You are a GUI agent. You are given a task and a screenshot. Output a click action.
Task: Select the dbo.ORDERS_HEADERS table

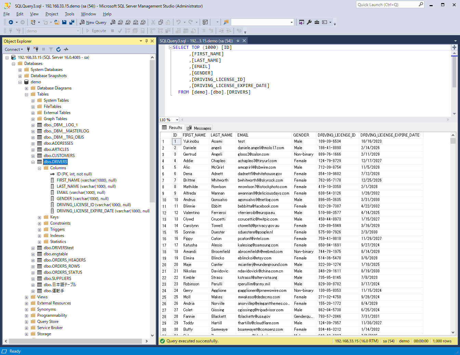[x=65, y=260]
